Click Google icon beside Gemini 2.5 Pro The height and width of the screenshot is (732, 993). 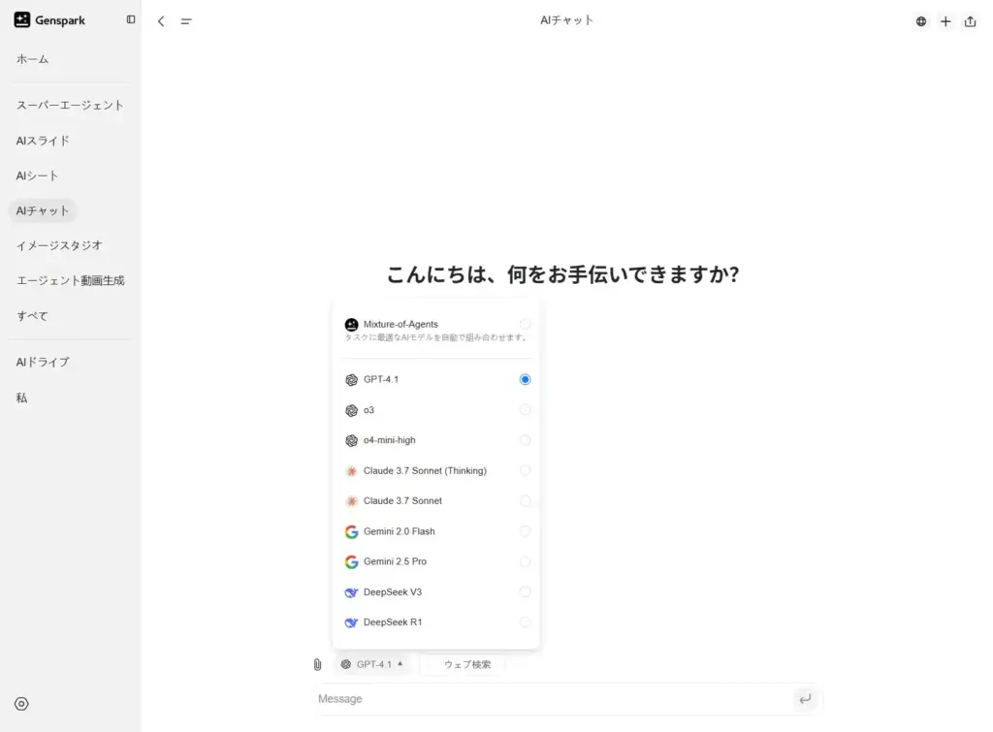(351, 561)
